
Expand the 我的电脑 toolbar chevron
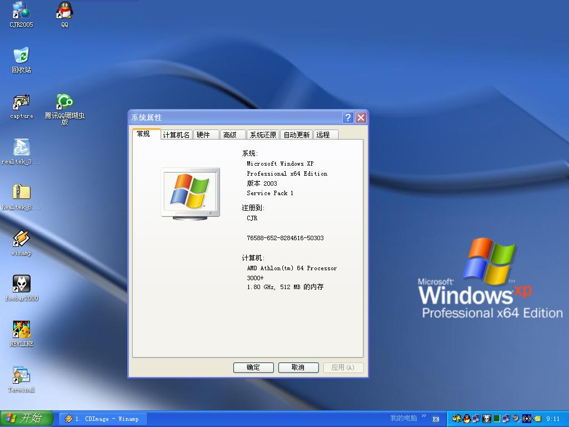[x=423, y=416]
